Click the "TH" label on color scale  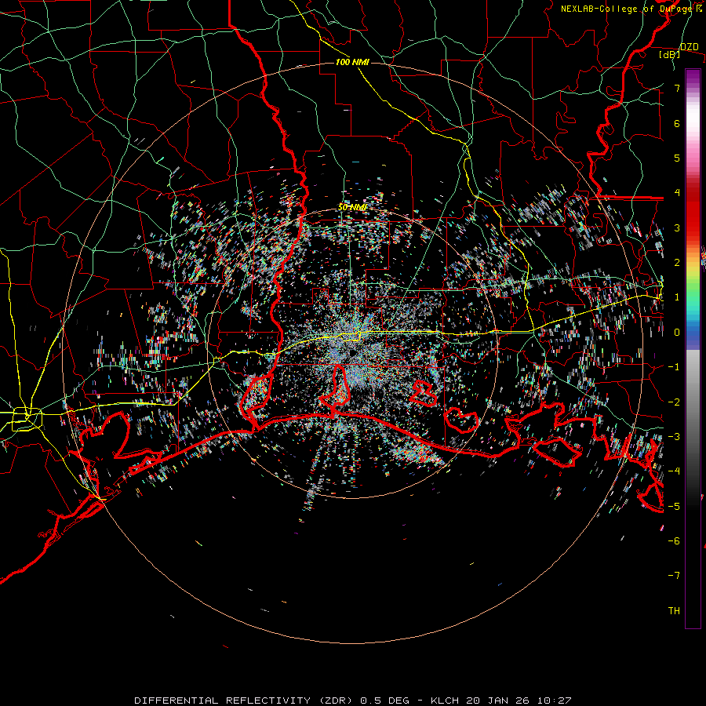[x=674, y=611]
